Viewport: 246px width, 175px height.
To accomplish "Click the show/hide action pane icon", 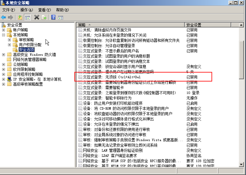I will pyautogui.click(x=61, y=17).
